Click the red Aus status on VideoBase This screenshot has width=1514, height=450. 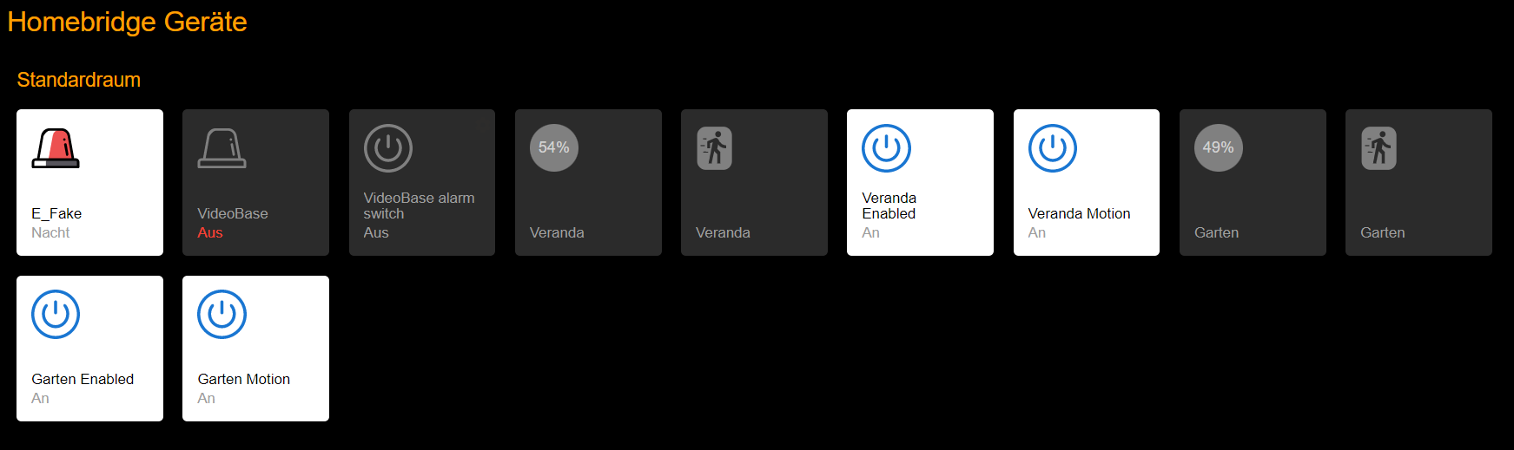210,232
